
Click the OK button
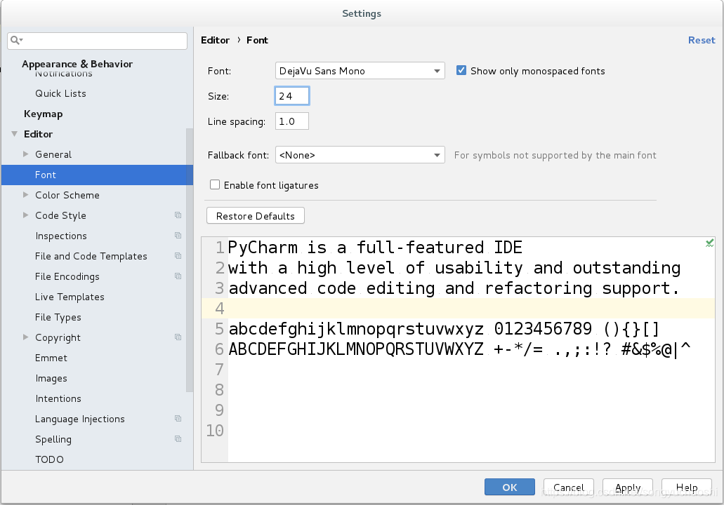point(510,487)
